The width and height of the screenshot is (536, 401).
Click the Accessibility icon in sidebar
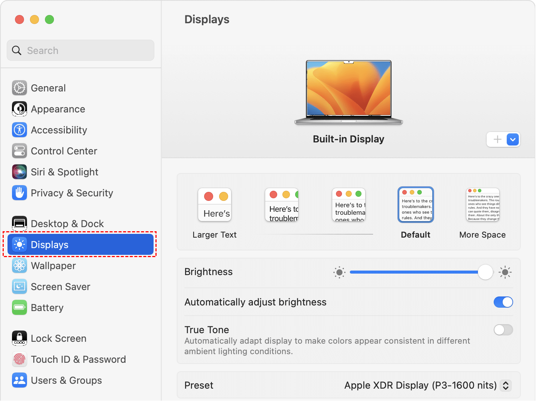coord(19,130)
